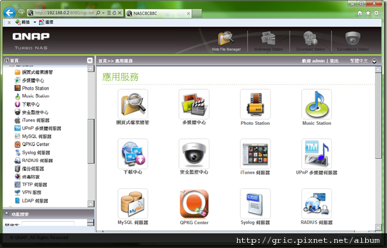Click the QNAP Turbo NAS logo
The width and height of the screenshot is (387, 248).
click(x=31, y=41)
